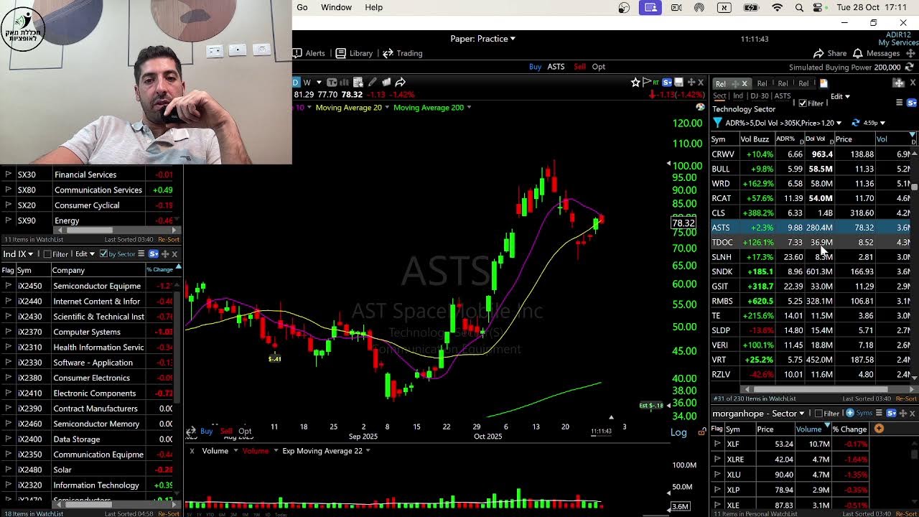This screenshot has height=517, width=919.
Task: Sort by Vol Buzz column header
Action: point(755,139)
